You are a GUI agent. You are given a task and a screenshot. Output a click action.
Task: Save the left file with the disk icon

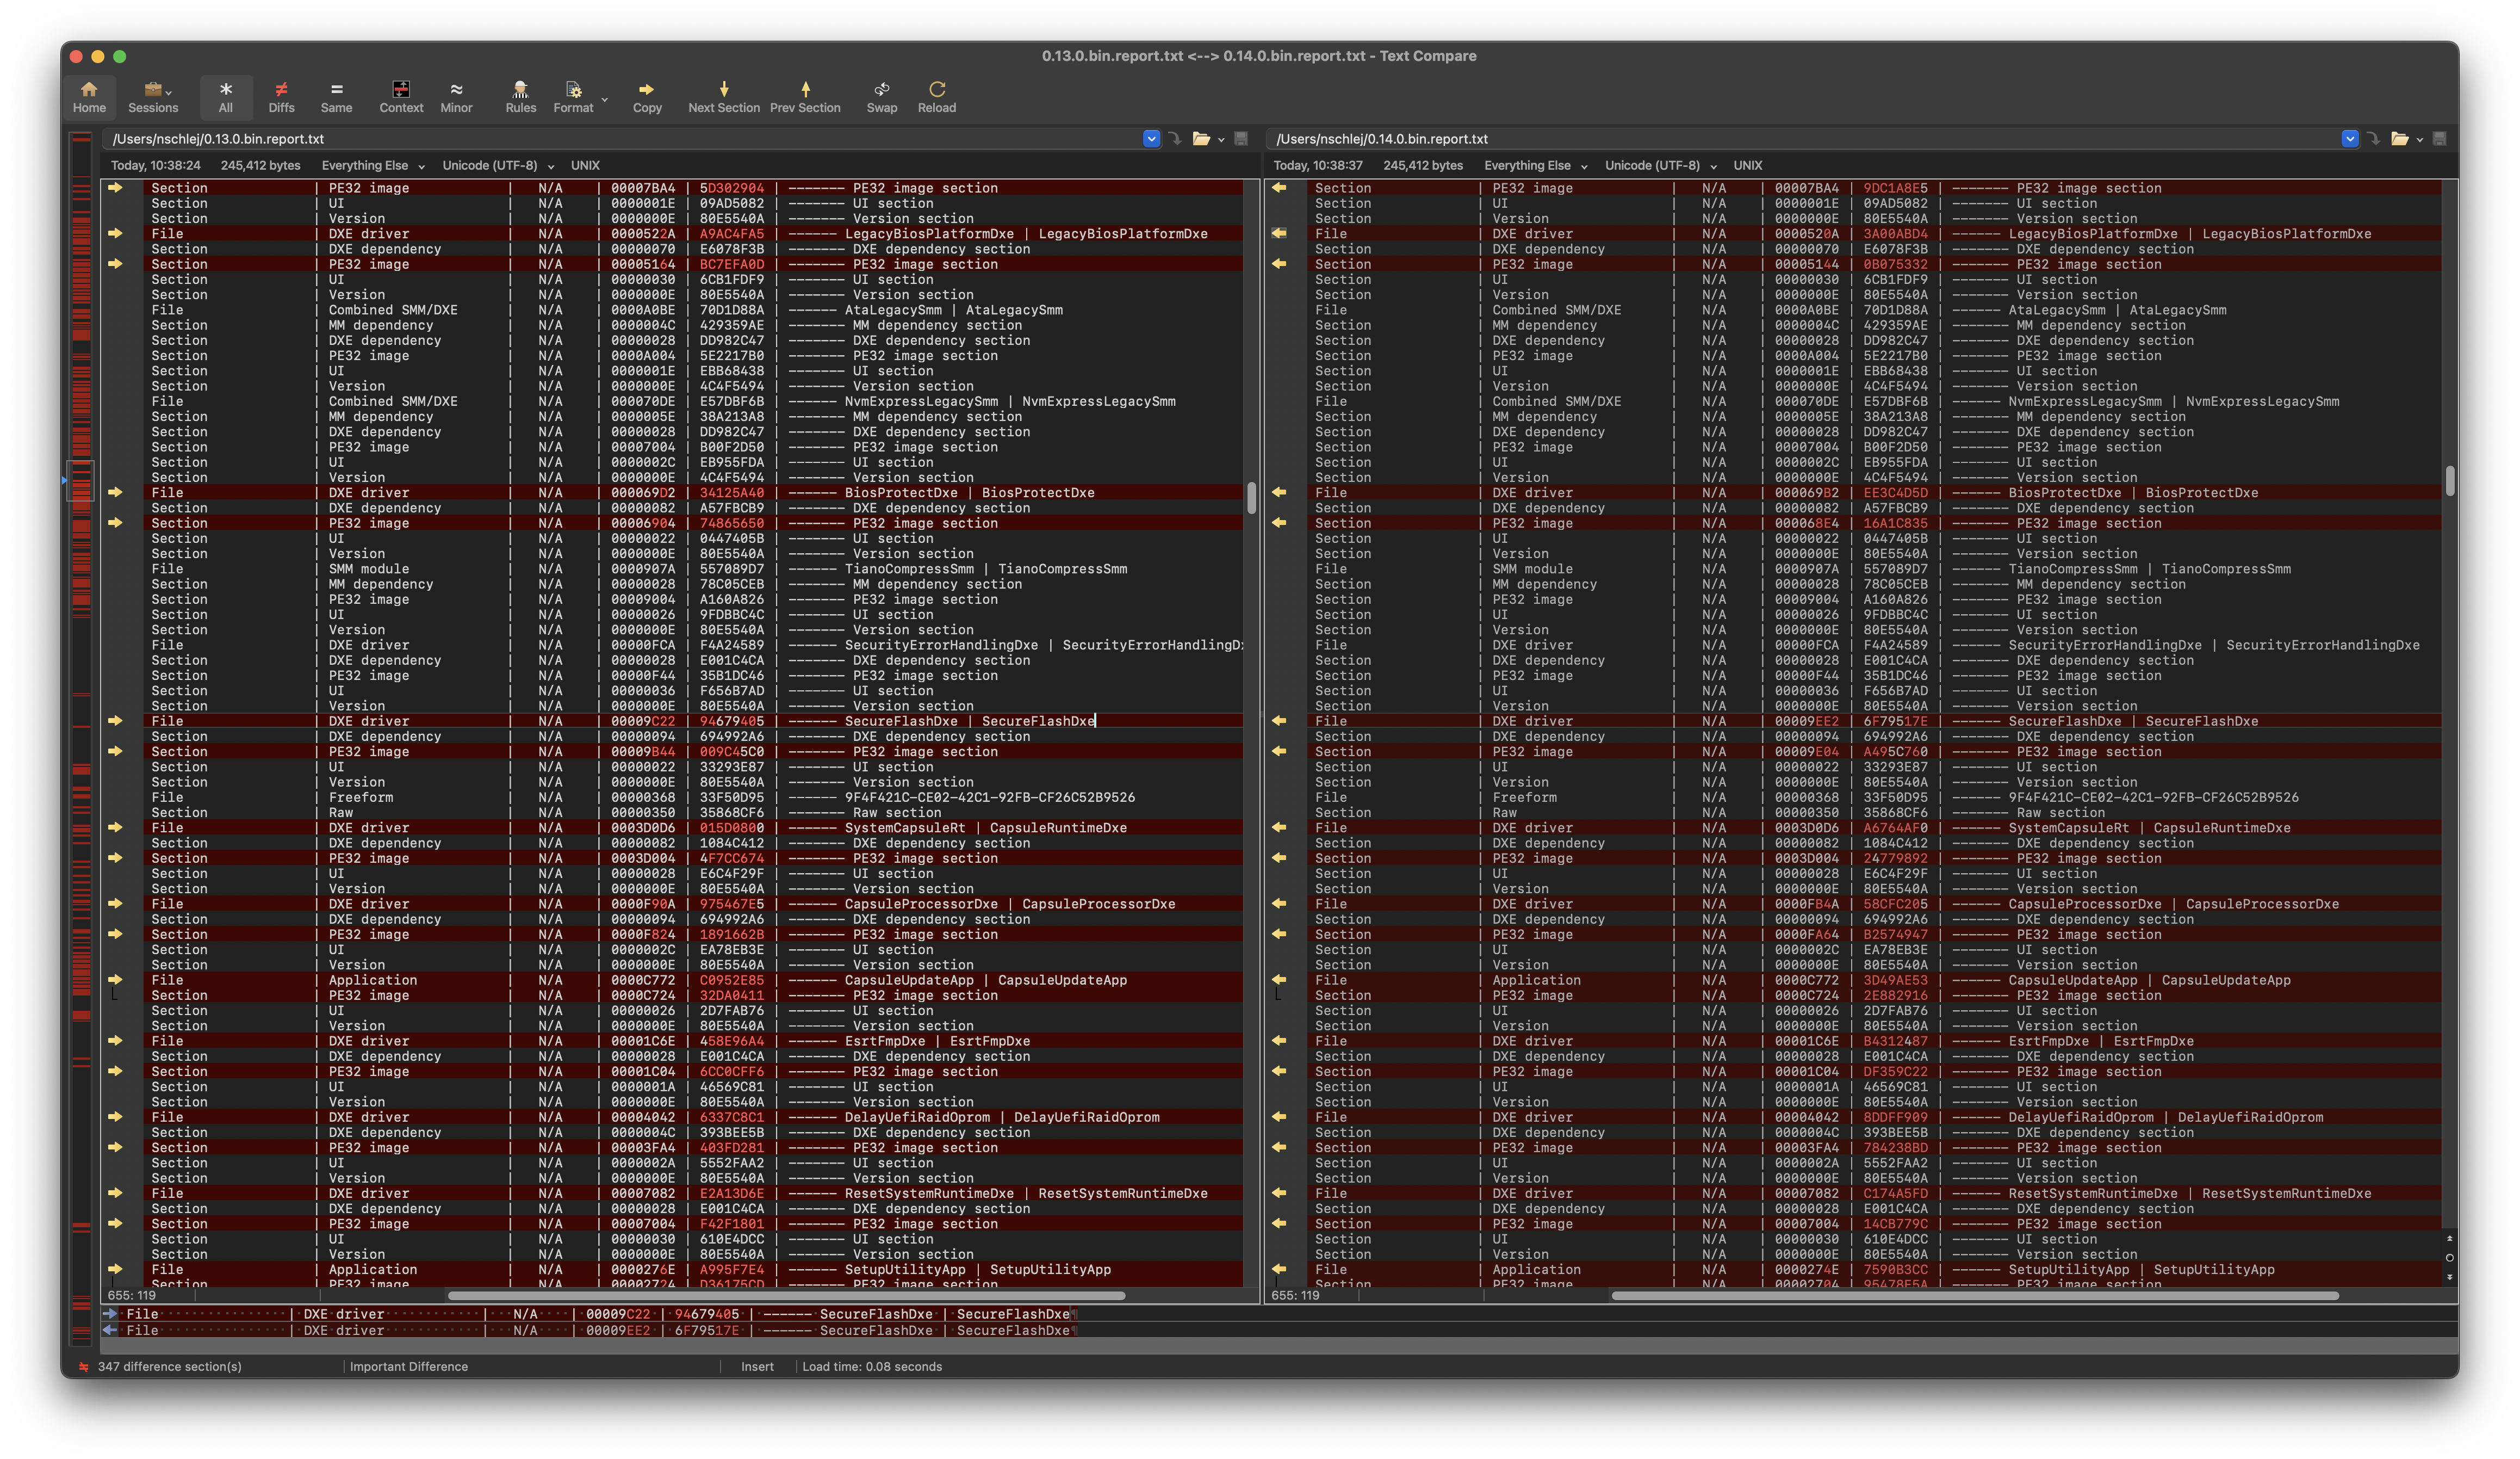(1241, 139)
